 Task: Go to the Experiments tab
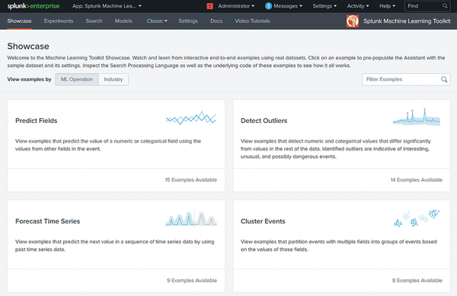(59, 21)
